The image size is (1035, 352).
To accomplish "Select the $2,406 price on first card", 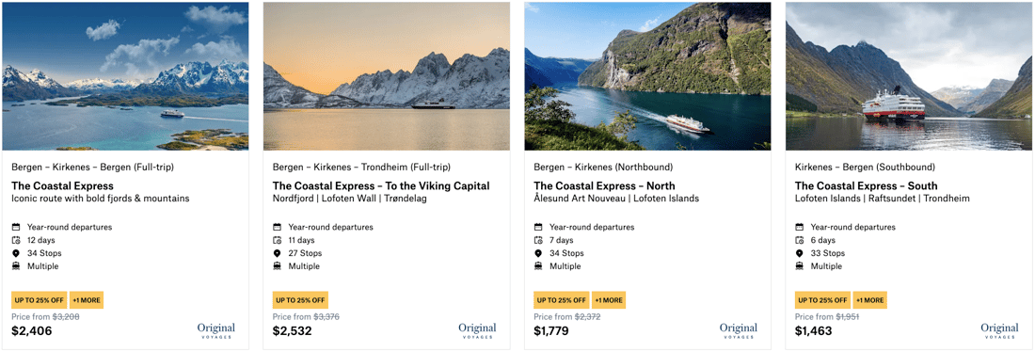I will pos(32,331).
